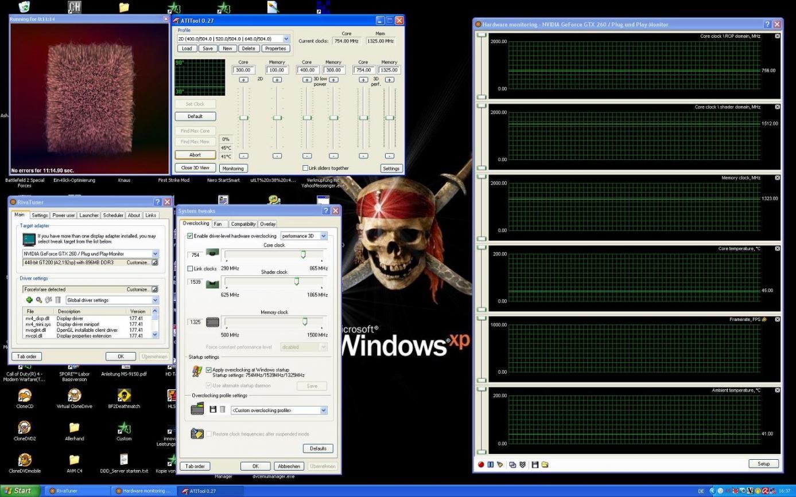Image resolution: width=796 pixels, height=497 pixels.
Task: Open the performance 3D dropdown
Action: [324, 236]
